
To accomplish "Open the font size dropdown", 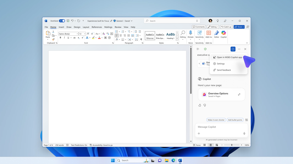I will pos(85,34).
